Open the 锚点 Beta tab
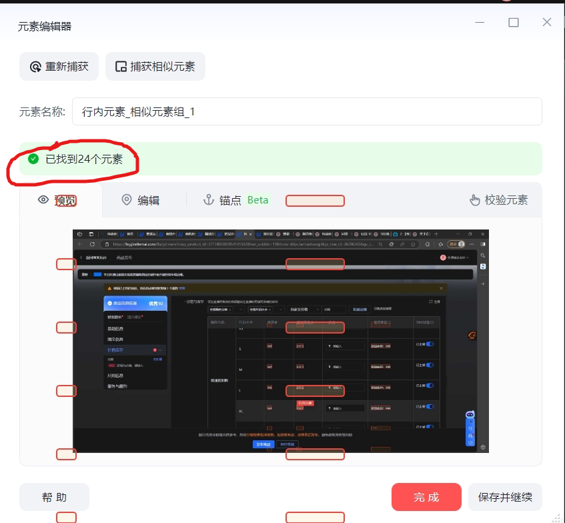The height and width of the screenshot is (523, 565). click(x=236, y=200)
